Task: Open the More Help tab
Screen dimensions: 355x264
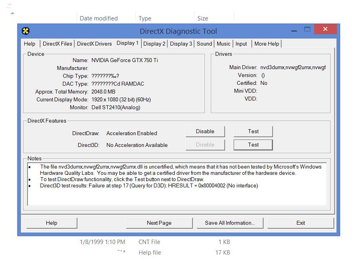Action: (x=267, y=44)
